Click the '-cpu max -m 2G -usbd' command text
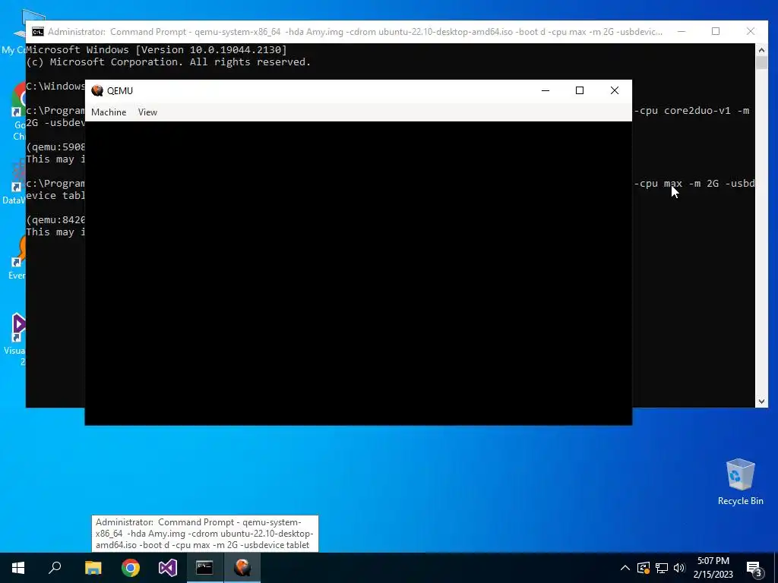 click(694, 184)
